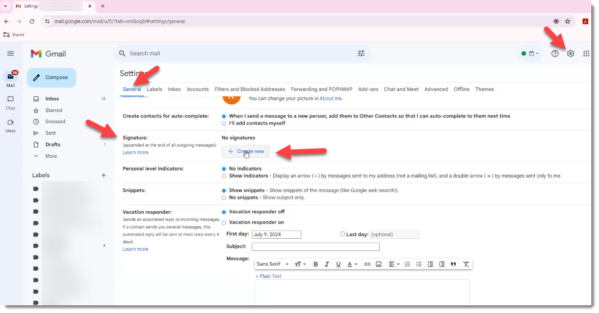This screenshot has width=599, height=313.
Task: Bookmark this page with the star icon
Action: [568, 21]
